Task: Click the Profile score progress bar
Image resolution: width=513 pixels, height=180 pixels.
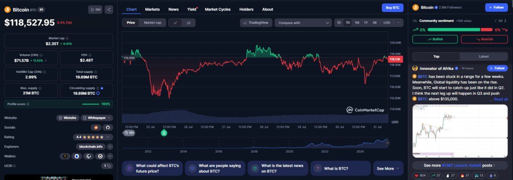Action: click(x=91, y=104)
